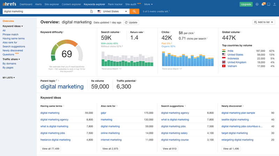Click the keyword search input field
The height and width of the screenshot is (156, 279).
pyautogui.click(x=46, y=11)
